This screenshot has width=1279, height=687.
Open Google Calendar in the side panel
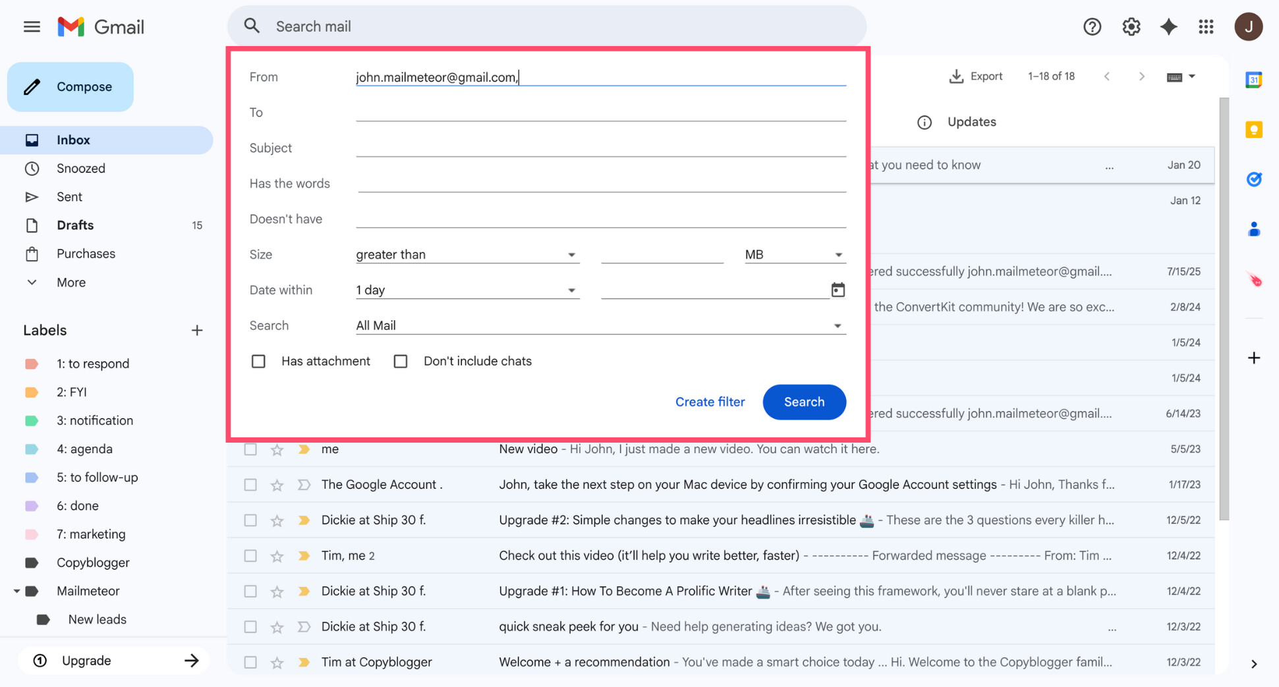(1254, 79)
